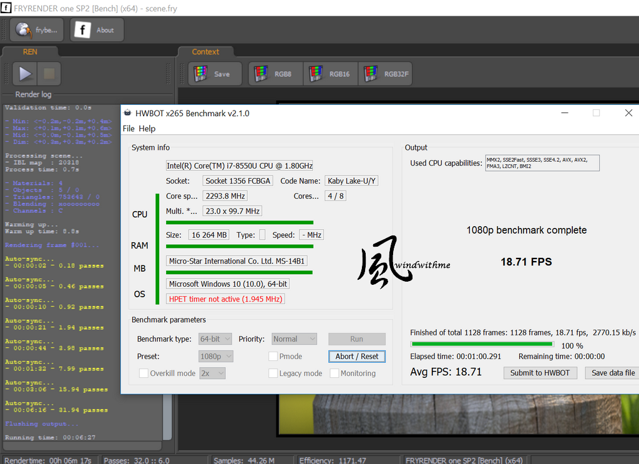
Task: Click the Socket 1356 FCBGA field
Action: pyautogui.click(x=238, y=180)
